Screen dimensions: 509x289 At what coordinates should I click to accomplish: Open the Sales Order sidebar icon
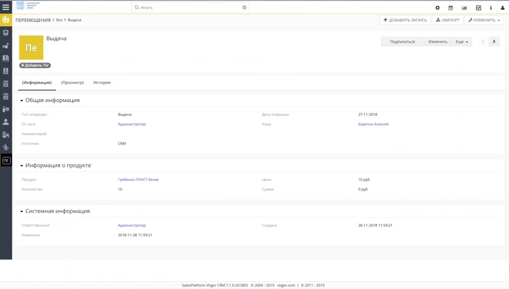(6, 84)
